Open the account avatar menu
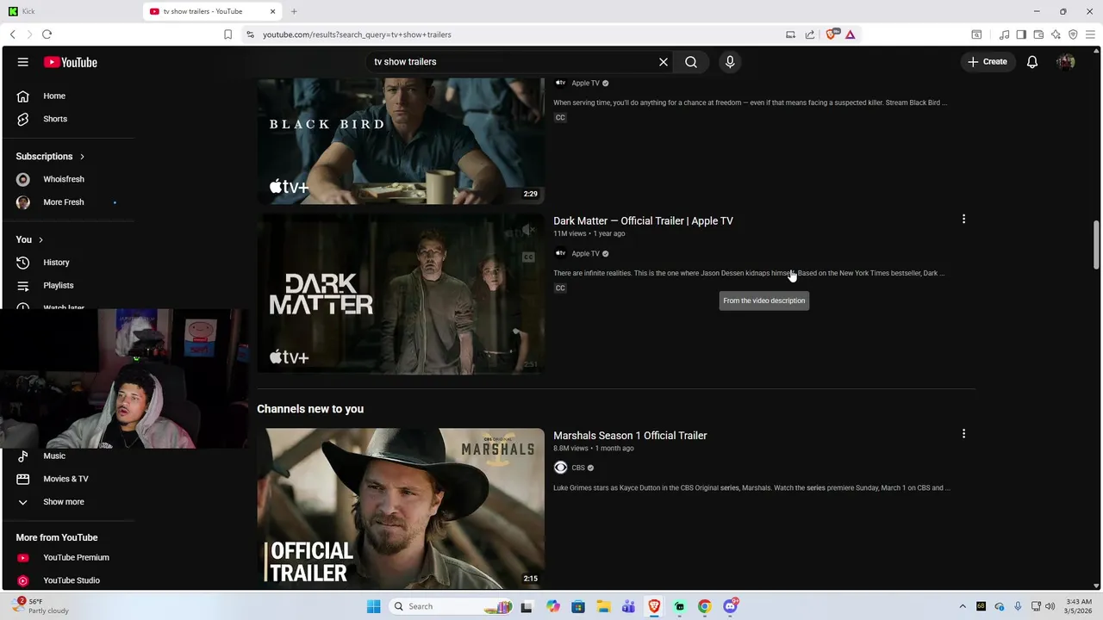 [1066, 62]
